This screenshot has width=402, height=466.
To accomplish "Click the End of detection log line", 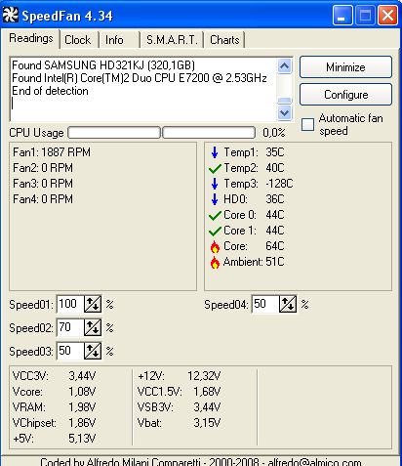I will pos(50,91).
